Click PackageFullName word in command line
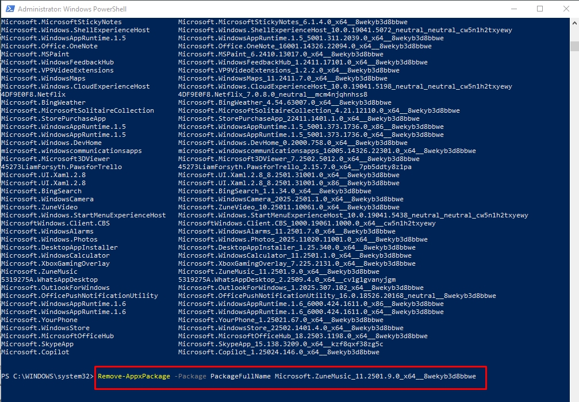579x402 pixels. coord(240,376)
